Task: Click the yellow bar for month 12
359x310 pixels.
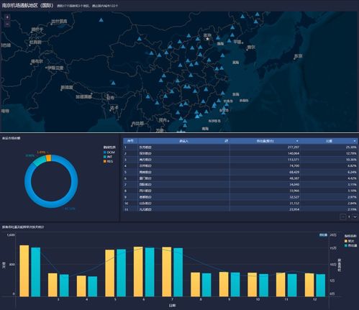Action: [309, 285]
